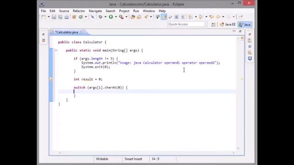Minimize the editor area button
Viewport: 294px width, 165px height.
234,31
